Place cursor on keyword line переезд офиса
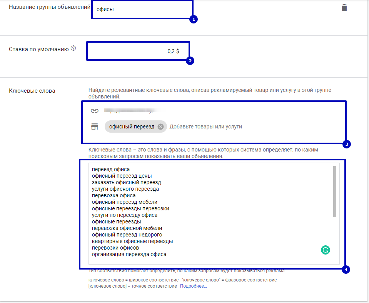This screenshot has width=369, height=303. pos(111,169)
